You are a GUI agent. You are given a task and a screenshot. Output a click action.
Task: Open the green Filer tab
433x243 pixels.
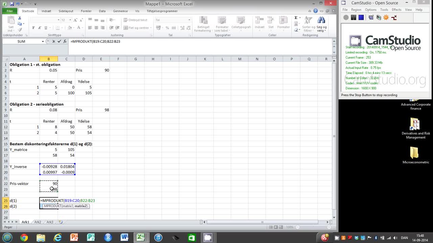10,11
